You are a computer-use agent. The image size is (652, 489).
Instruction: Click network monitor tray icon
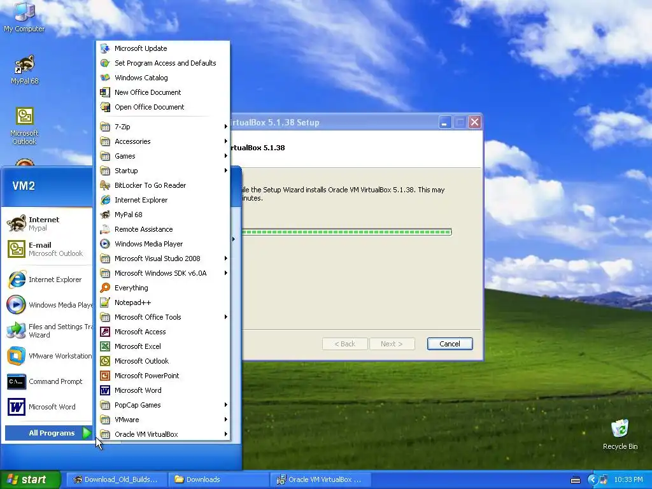pyautogui.click(x=604, y=479)
